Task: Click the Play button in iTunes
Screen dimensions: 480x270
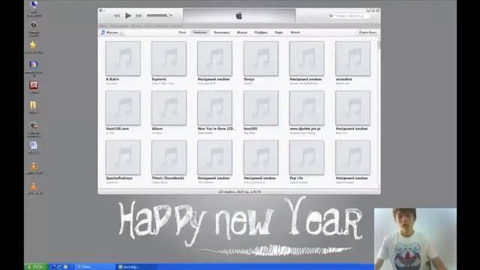Action: 128,15
